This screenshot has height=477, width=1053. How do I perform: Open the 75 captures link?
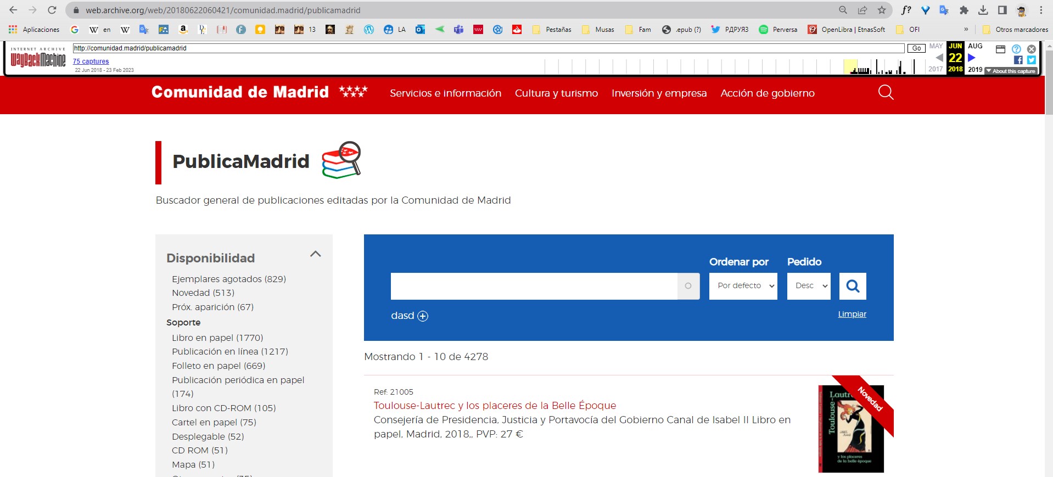pyautogui.click(x=91, y=61)
